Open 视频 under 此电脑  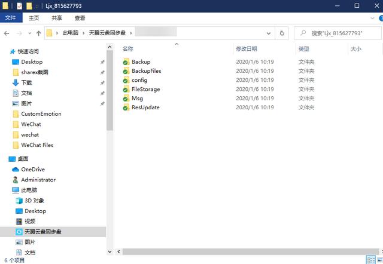click(x=30, y=222)
